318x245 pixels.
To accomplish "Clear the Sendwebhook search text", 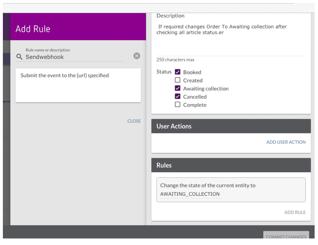I will click(x=137, y=56).
